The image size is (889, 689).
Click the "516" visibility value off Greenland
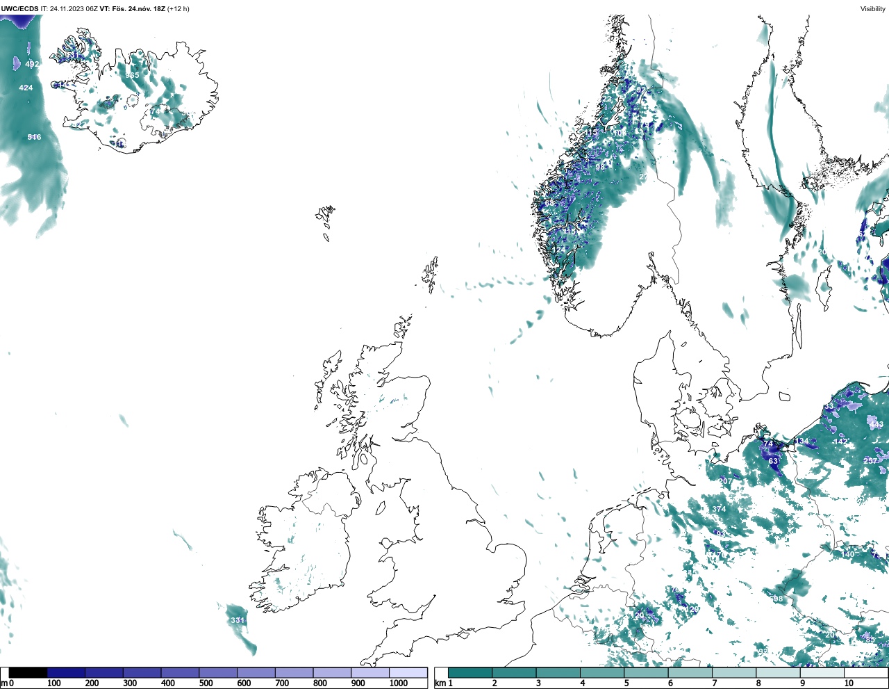tap(34, 137)
